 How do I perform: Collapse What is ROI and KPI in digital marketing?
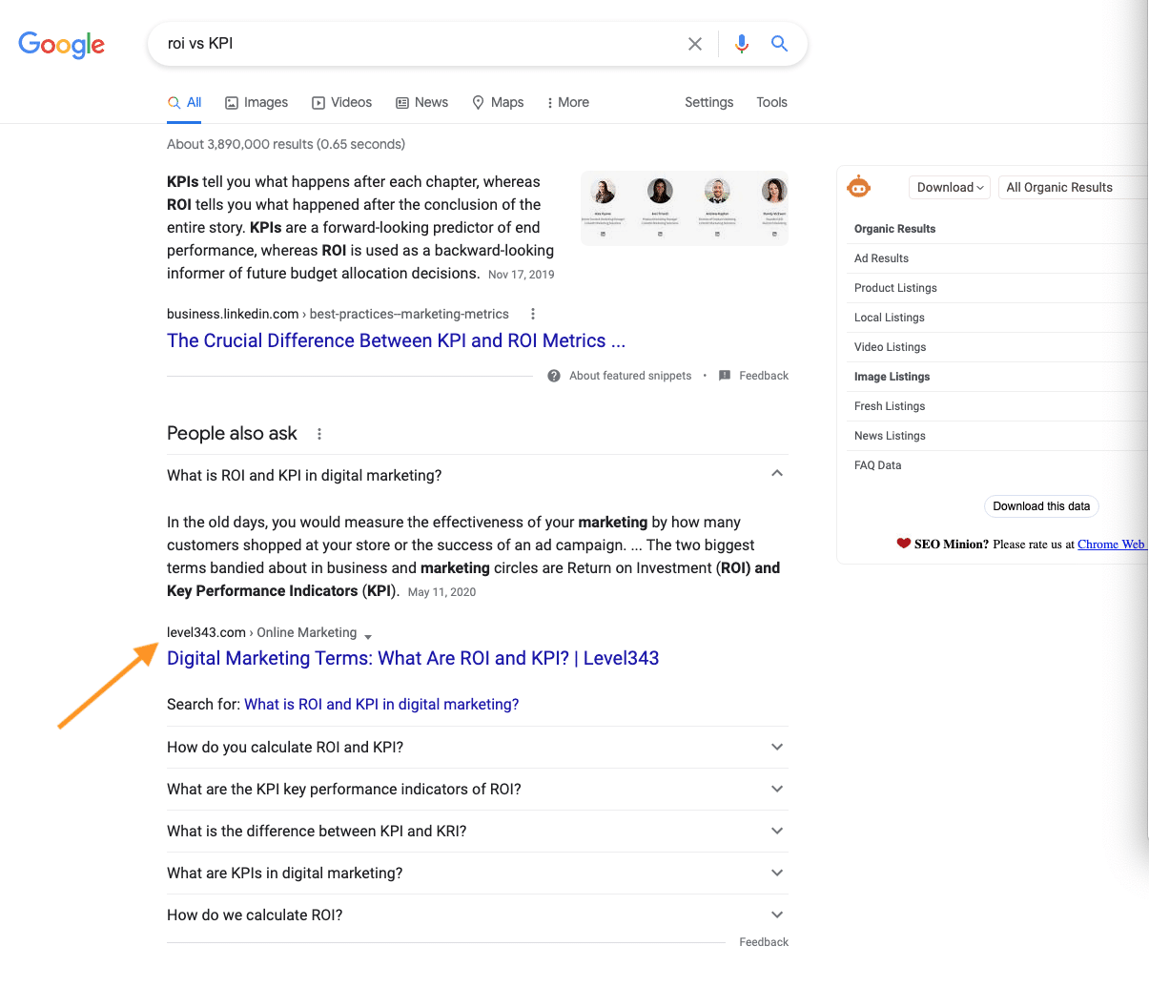(478, 475)
